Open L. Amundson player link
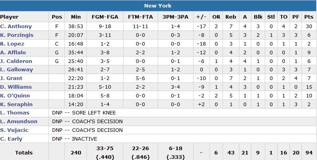 (19, 122)
